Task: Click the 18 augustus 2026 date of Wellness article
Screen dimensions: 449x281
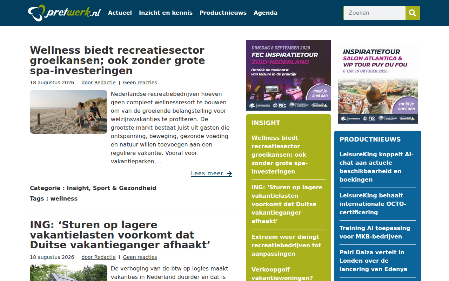Action: 52,83
